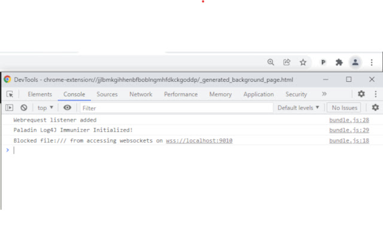
Task: Close the DevTools window
Action: click(372, 79)
